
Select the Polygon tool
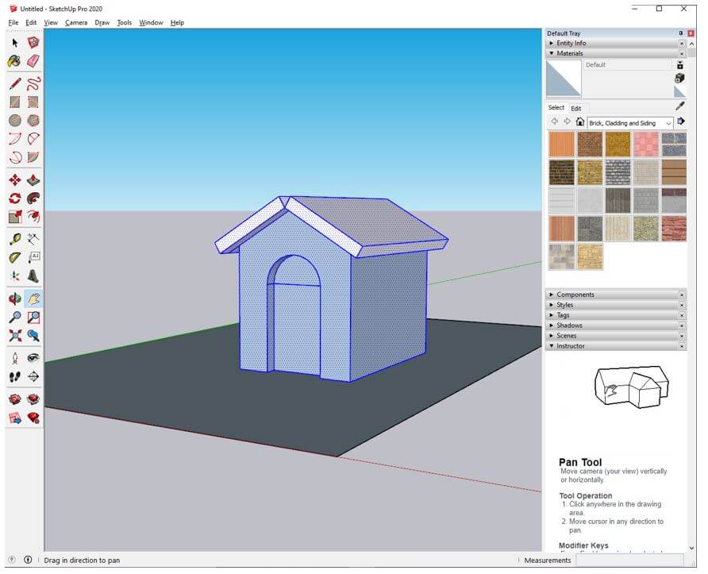pos(33,121)
